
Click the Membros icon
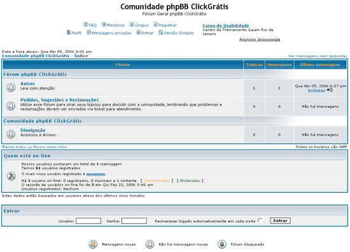[104, 24]
